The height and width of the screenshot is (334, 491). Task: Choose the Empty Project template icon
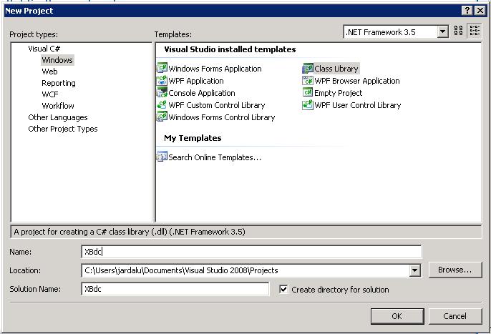[308, 92]
